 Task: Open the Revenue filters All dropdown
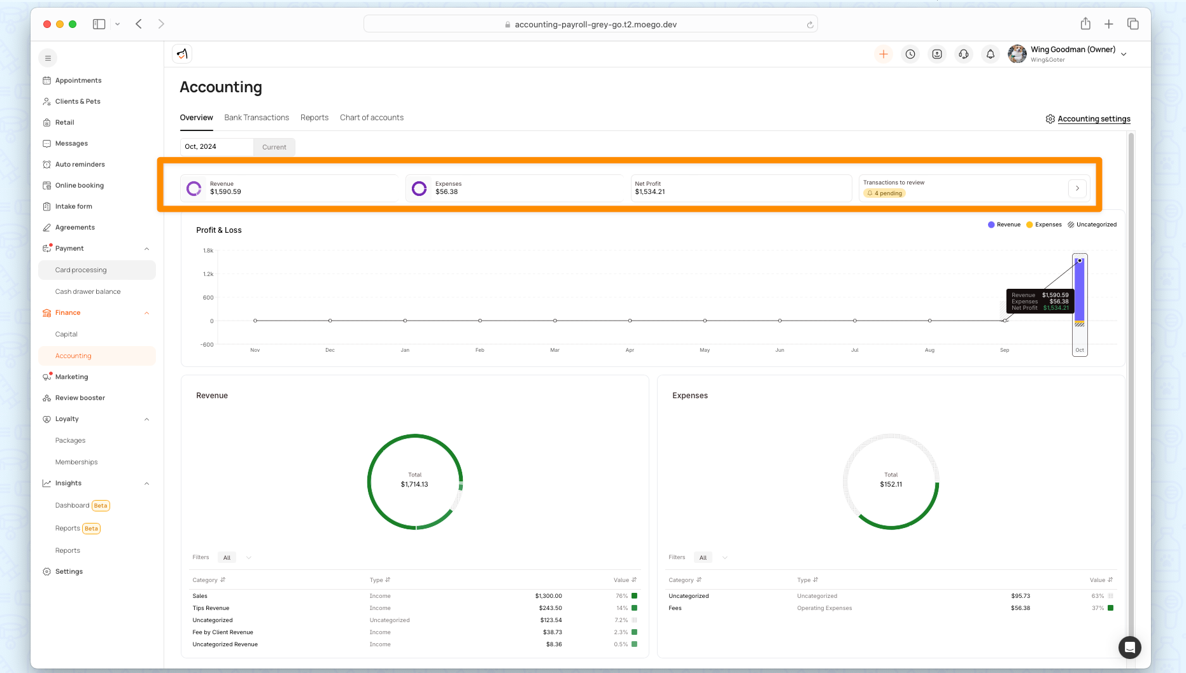tap(236, 558)
